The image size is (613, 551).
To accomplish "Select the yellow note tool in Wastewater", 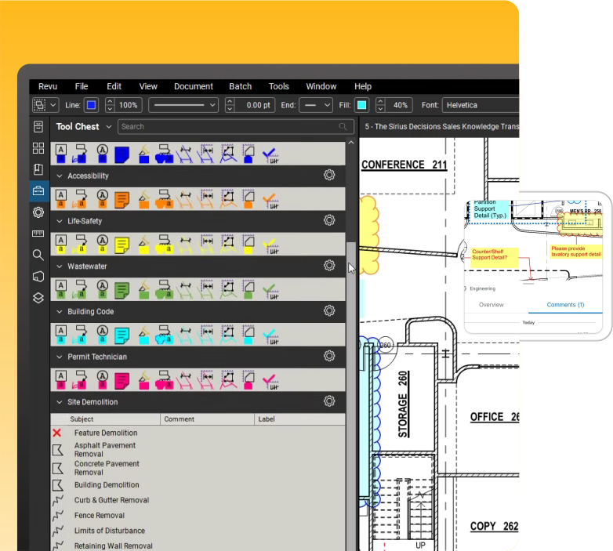I will pyautogui.click(x=122, y=245).
